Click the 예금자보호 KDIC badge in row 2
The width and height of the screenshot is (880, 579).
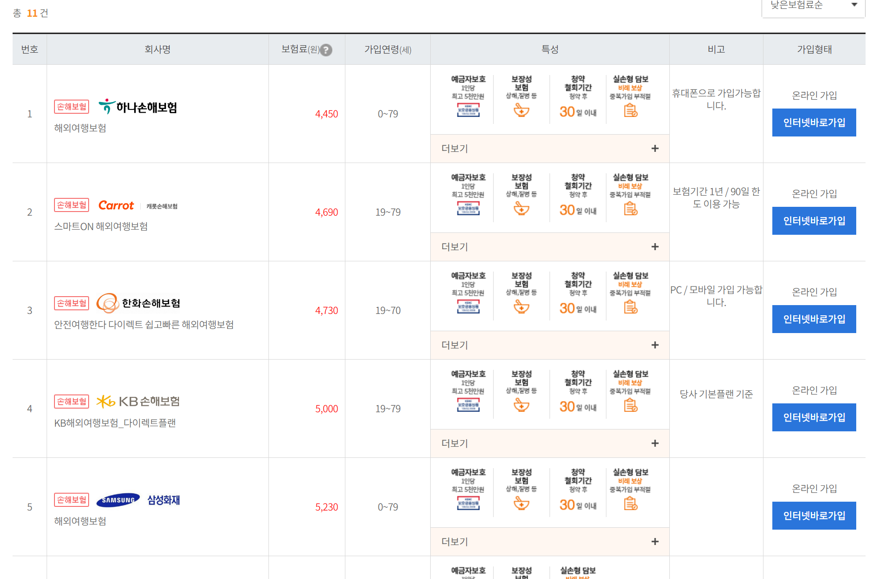[x=468, y=208]
